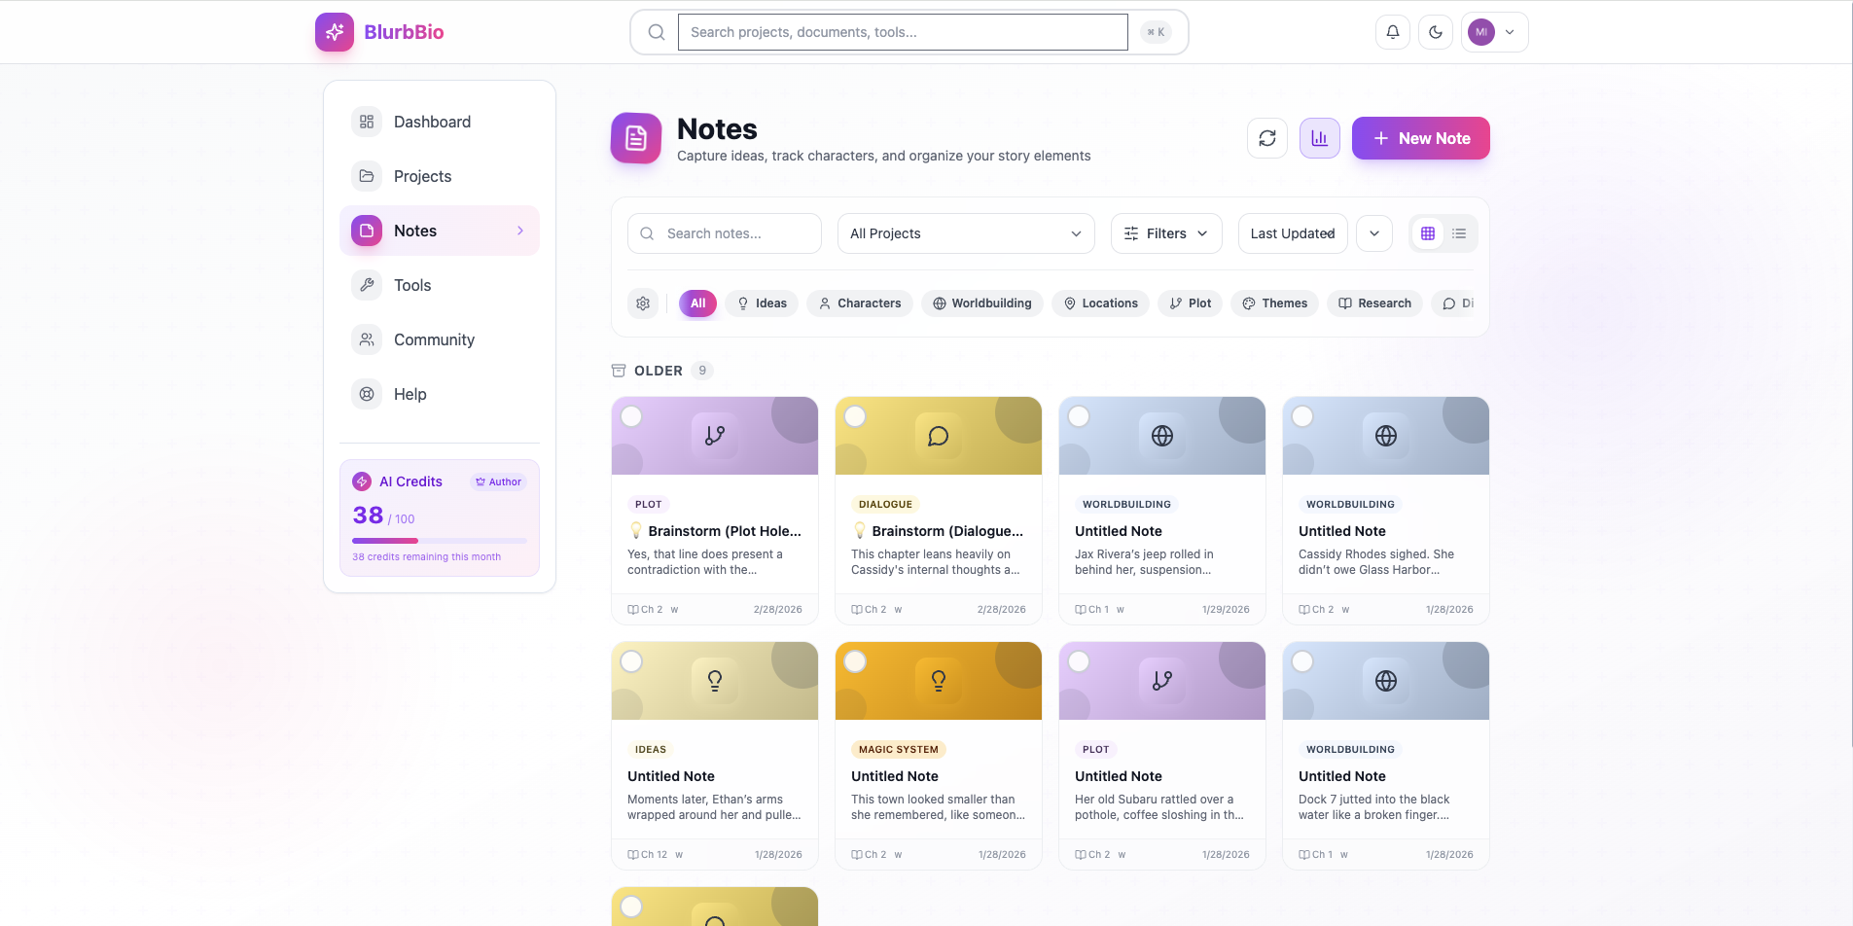Click the refresh notes icon button

(x=1267, y=138)
